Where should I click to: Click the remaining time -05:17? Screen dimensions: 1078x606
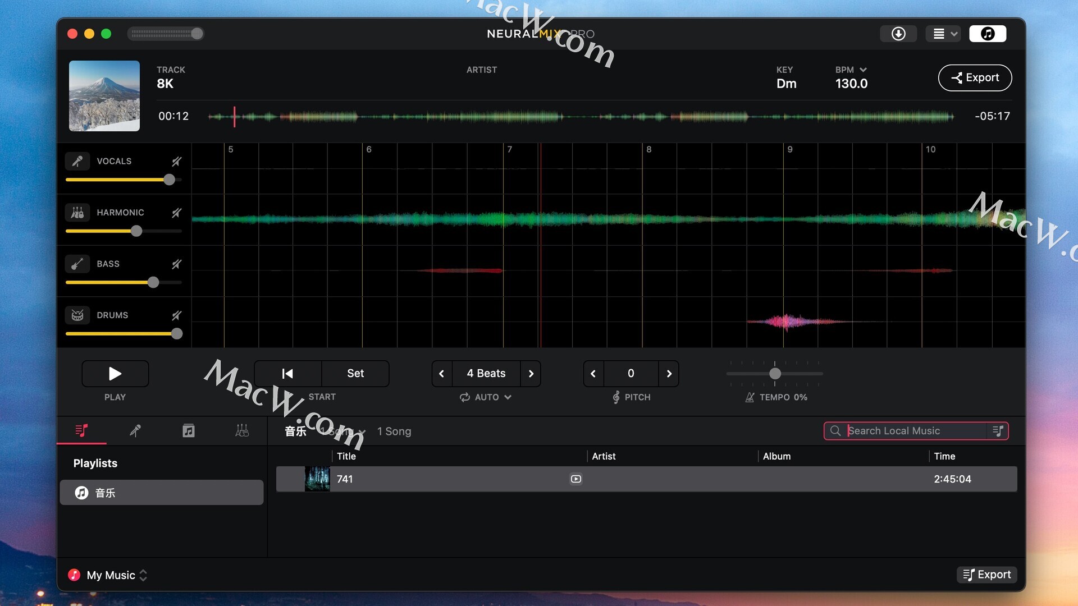pyautogui.click(x=992, y=116)
